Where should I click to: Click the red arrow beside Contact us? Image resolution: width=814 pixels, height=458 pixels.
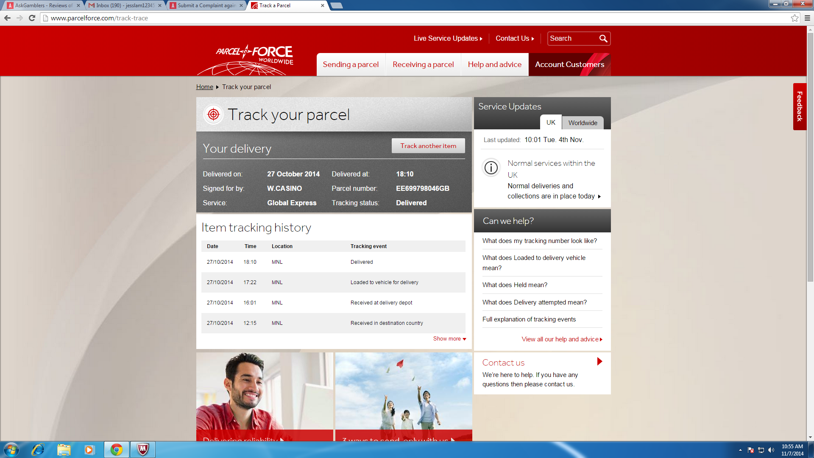[599, 361]
